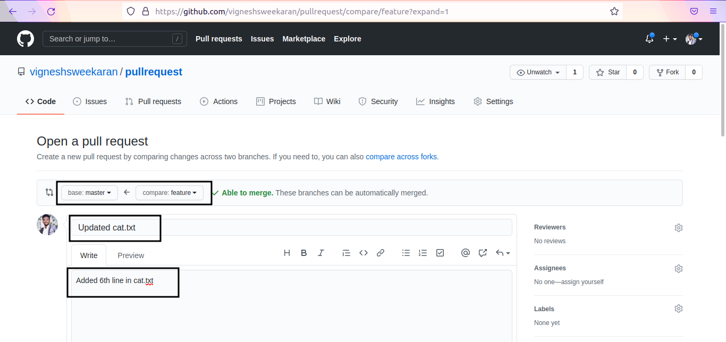Open the Settings tab
Screen dimensions: 726x342
click(493, 101)
